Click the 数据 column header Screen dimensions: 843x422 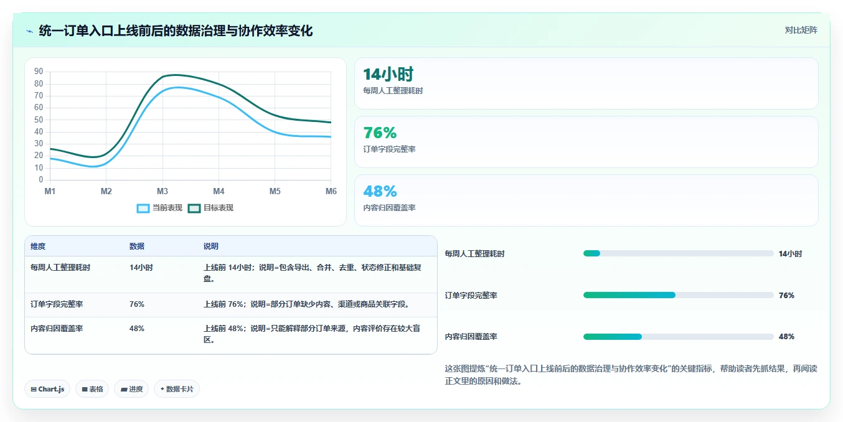137,246
